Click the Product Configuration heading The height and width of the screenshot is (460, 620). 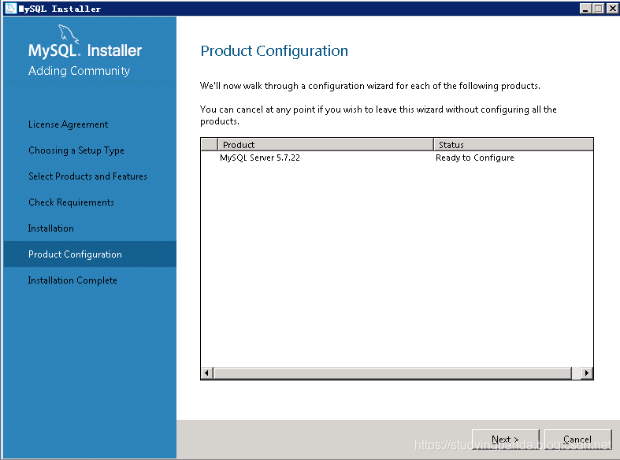pyautogui.click(x=274, y=51)
